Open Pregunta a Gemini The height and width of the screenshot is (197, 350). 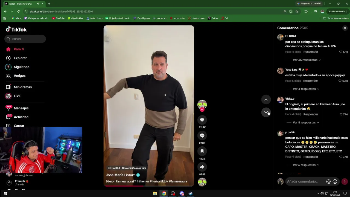308,4
